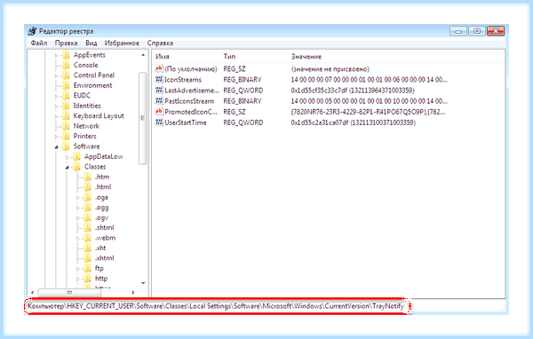Expand the Keyboard Layout tree node
Image resolution: width=533 pixels, height=339 pixels.
pos(57,116)
